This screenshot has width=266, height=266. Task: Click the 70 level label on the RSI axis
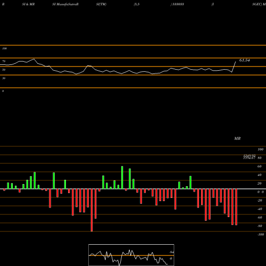click(x=4, y=61)
